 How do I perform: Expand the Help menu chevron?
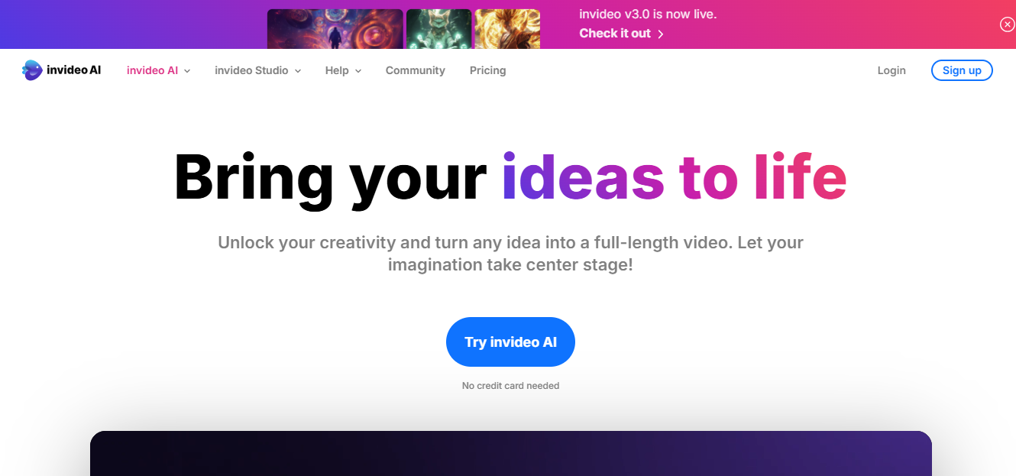pos(358,71)
